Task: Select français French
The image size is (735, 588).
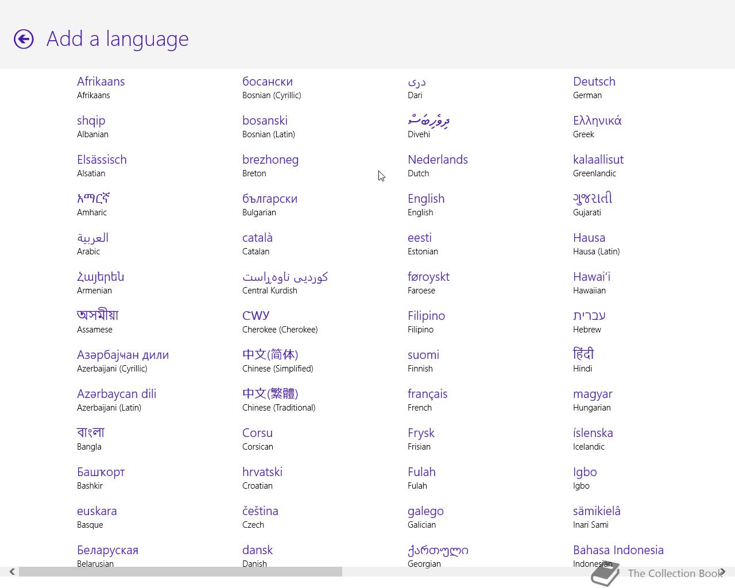Action: (427, 400)
